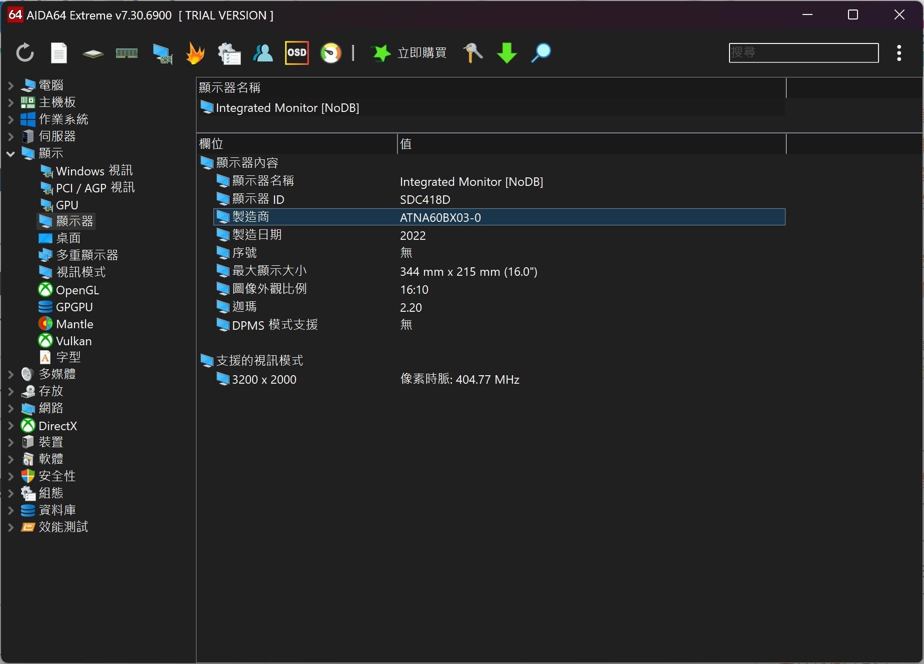Click the 顯示器內容 group header
This screenshot has width=924, height=664.
239,163
